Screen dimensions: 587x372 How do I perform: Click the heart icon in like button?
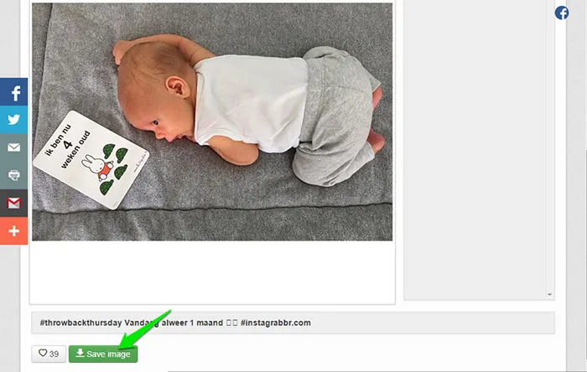43,353
